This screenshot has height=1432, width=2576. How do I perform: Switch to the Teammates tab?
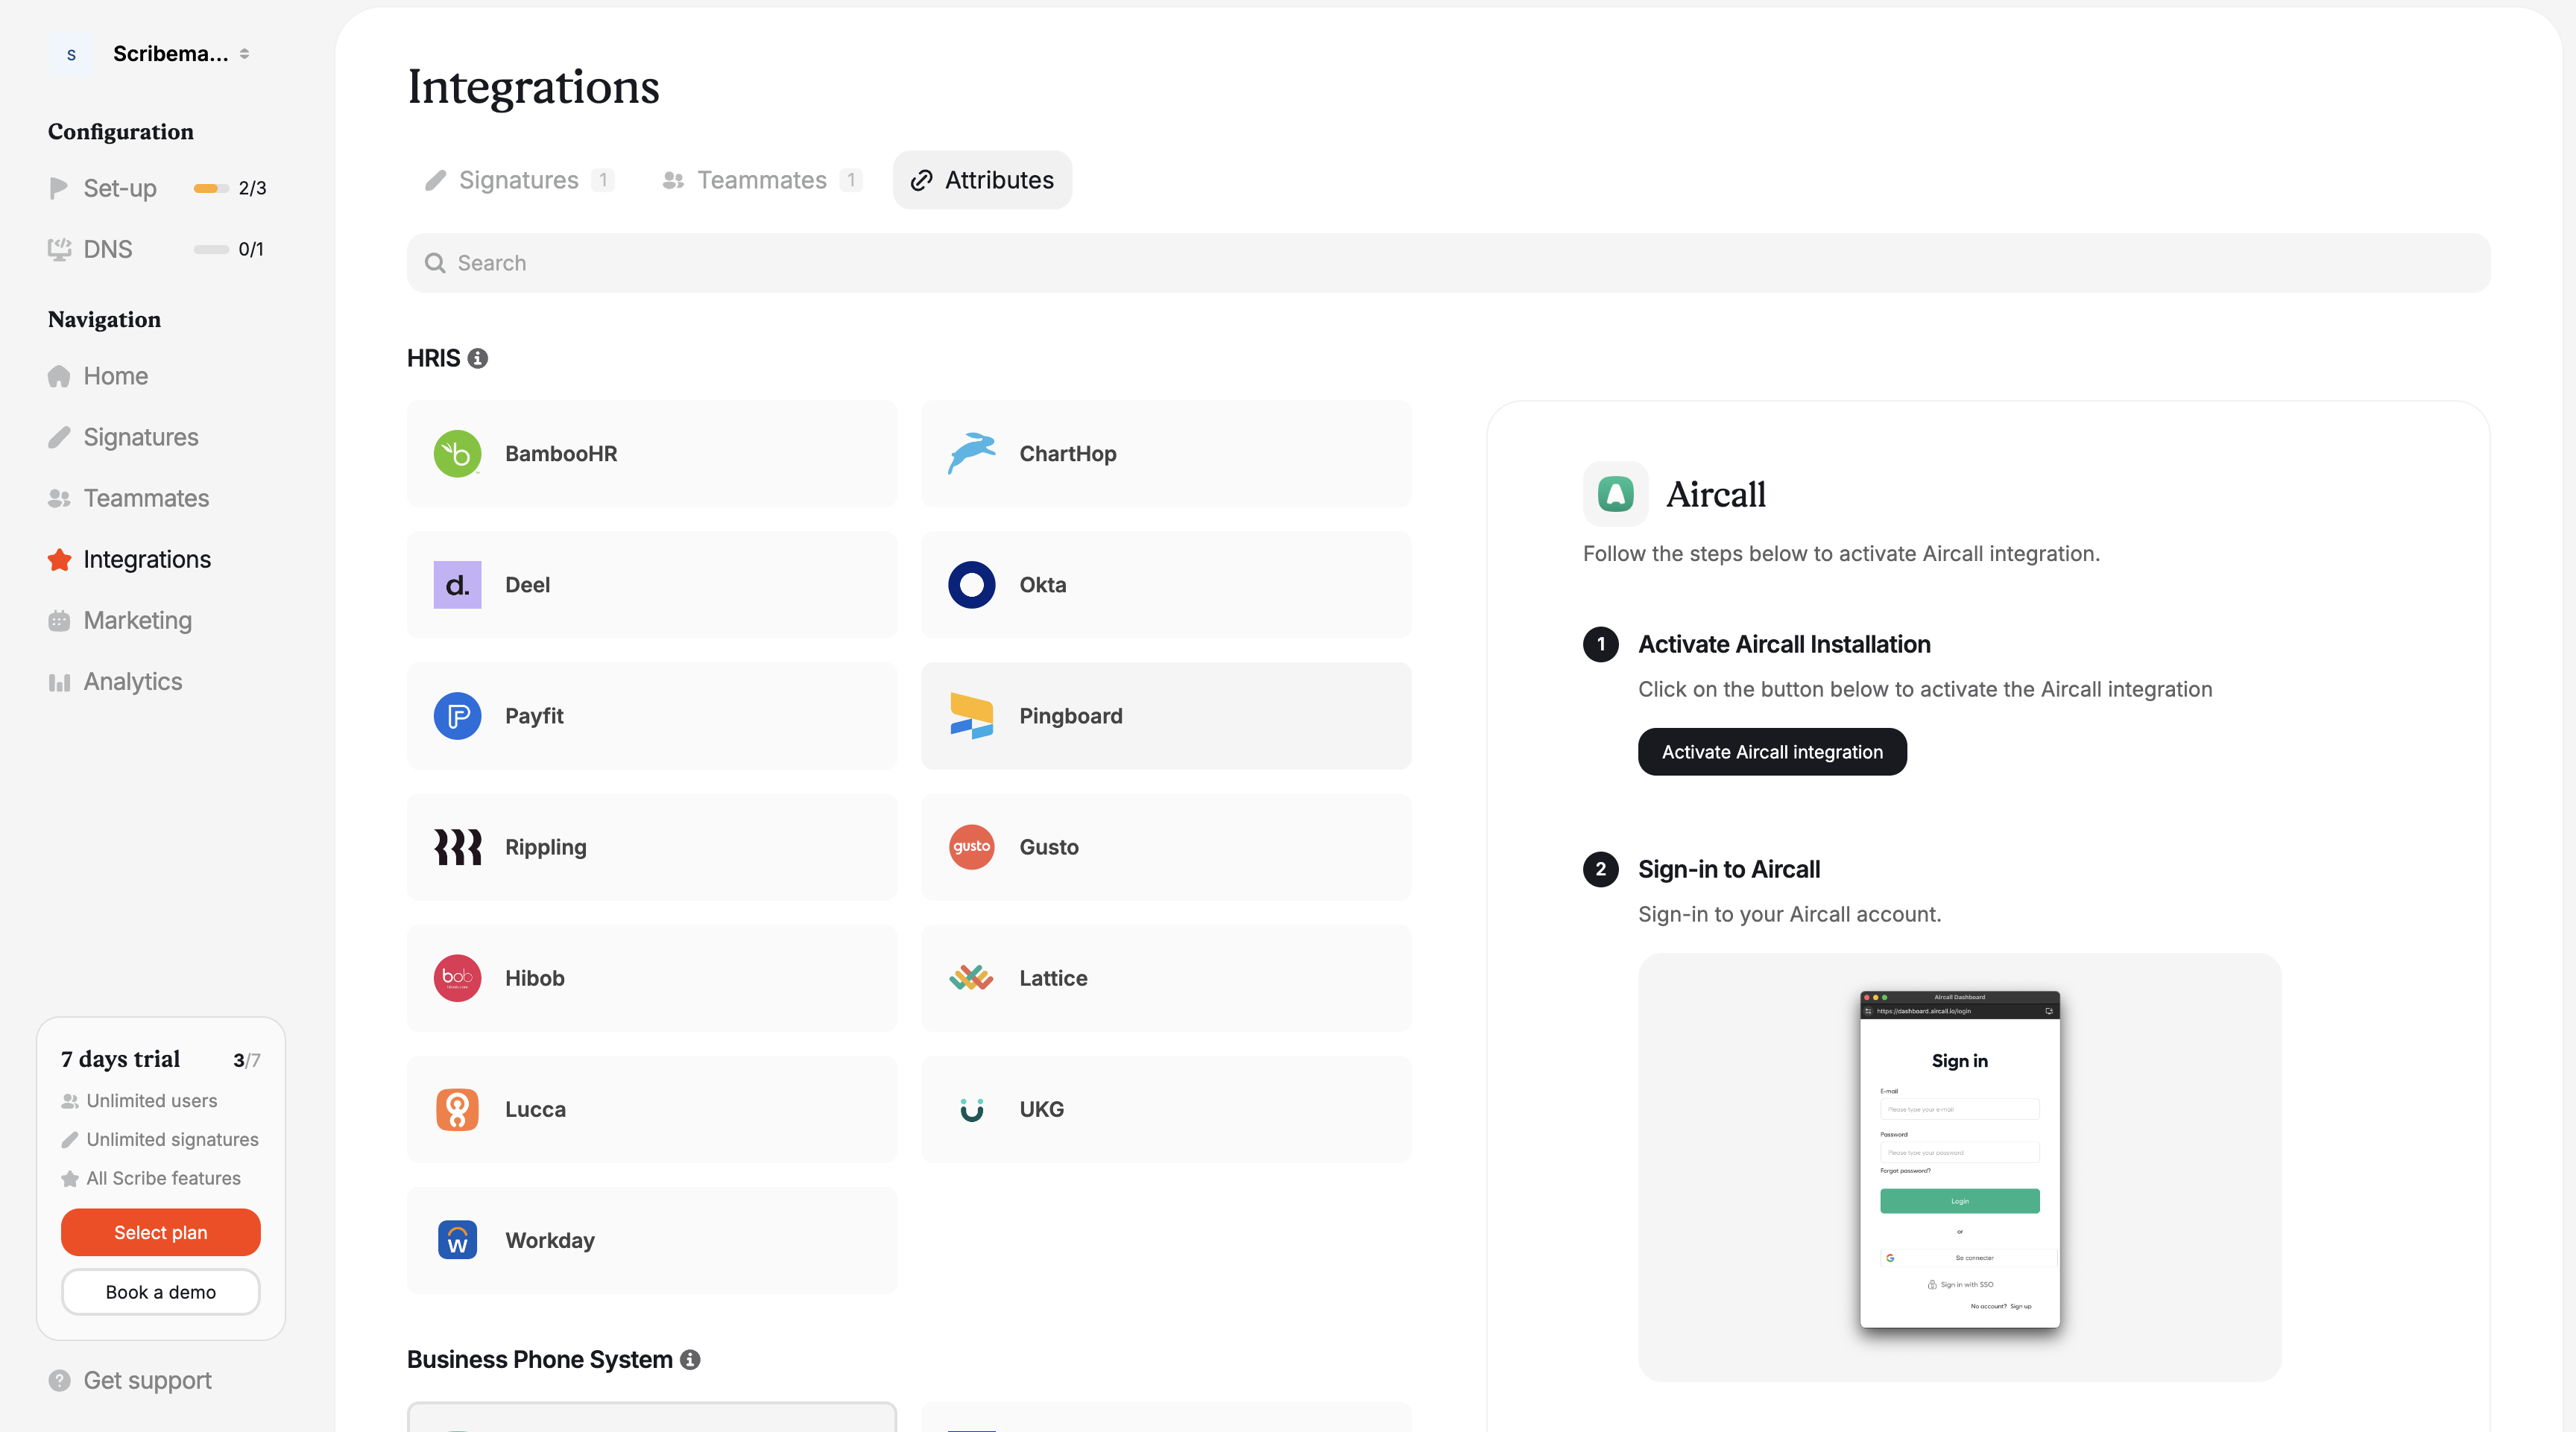click(761, 180)
